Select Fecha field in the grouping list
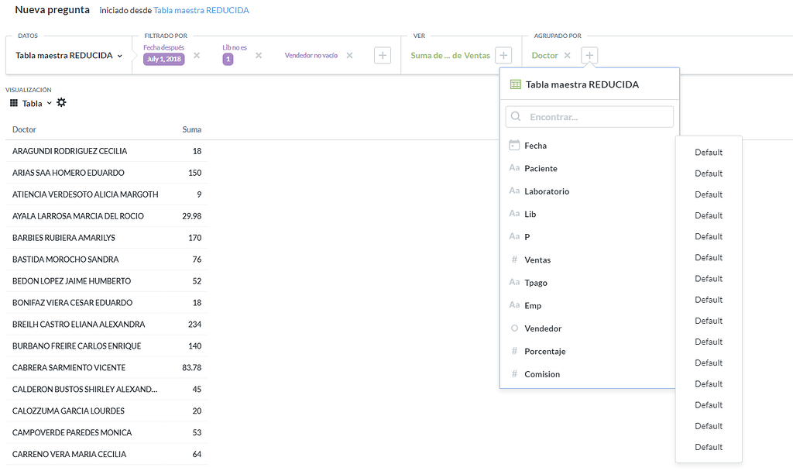The width and height of the screenshot is (793, 471). (535, 146)
